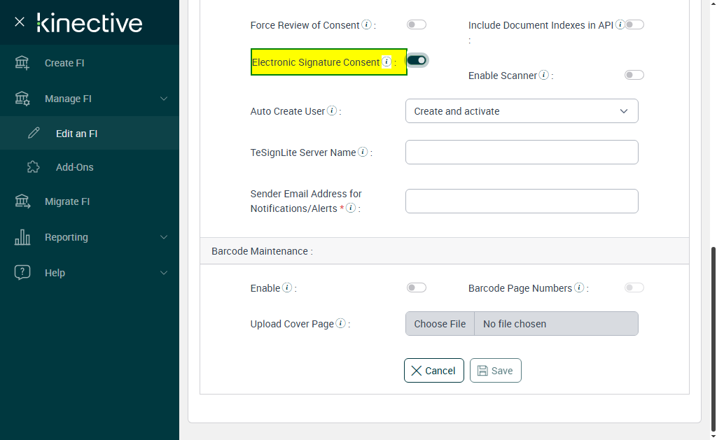Screen dimensions: 717x440
Task: Turn off Electronic Signature Consent toggle
Action: pos(417,61)
